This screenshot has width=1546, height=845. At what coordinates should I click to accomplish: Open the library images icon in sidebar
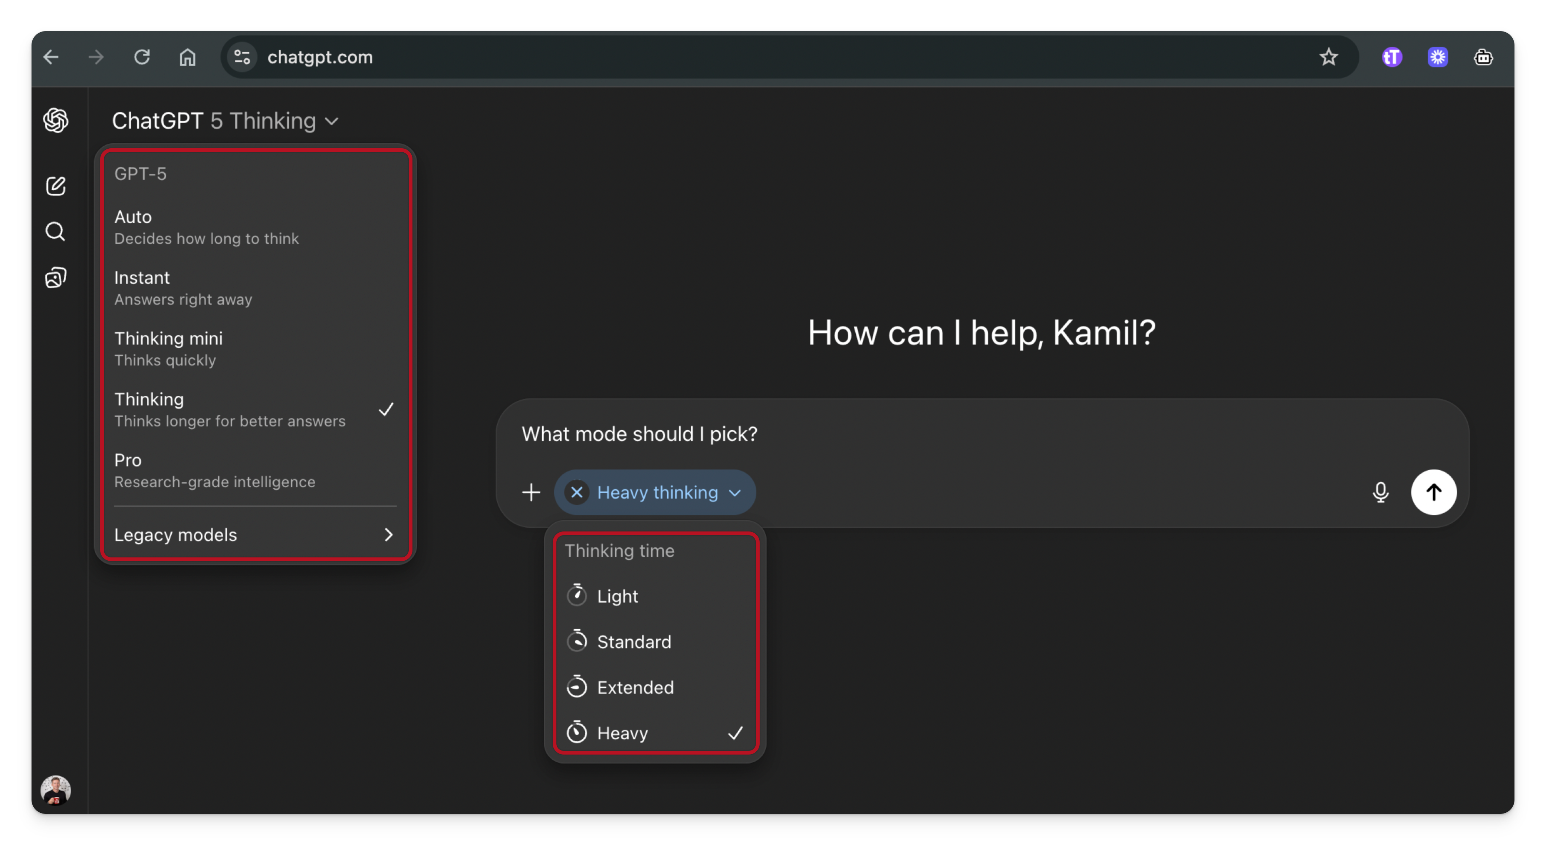(x=56, y=278)
